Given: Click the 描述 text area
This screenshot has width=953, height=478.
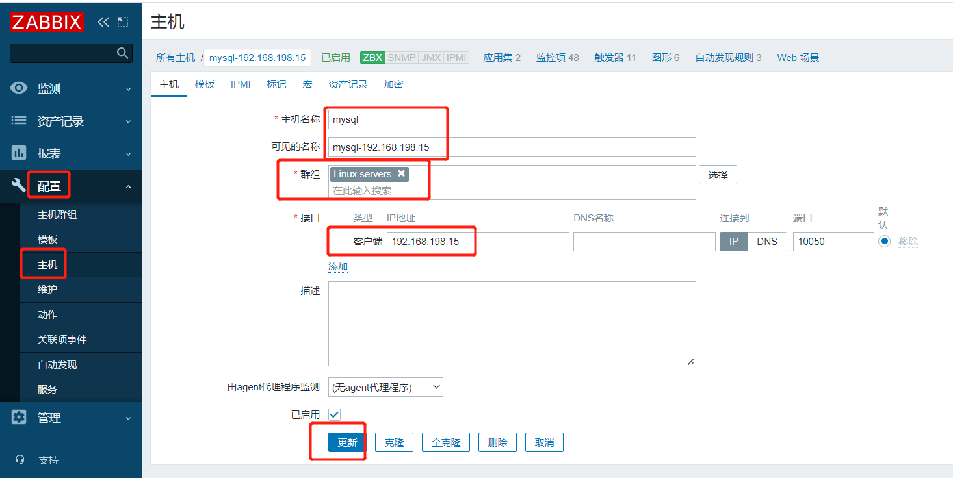Looking at the screenshot, I should [x=512, y=323].
